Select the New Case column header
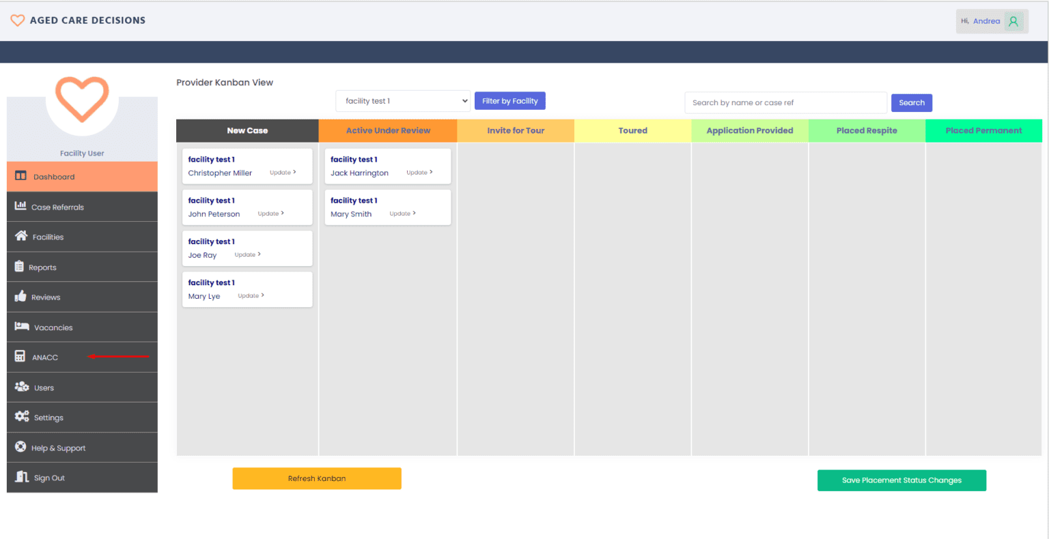This screenshot has width=1049, height=539. (247, 130)
